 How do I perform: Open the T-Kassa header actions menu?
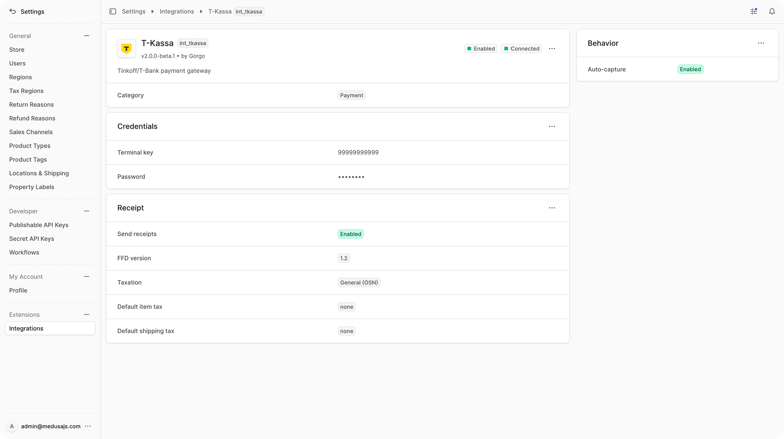coord(552,49)
